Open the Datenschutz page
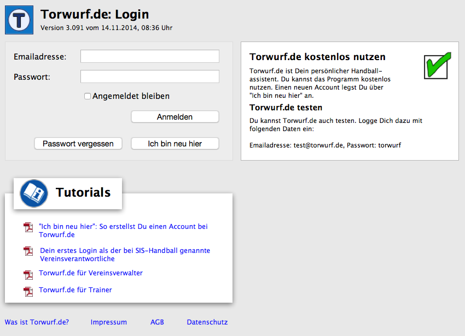Viewport: 465px width, 336px height. coord(207,322)
